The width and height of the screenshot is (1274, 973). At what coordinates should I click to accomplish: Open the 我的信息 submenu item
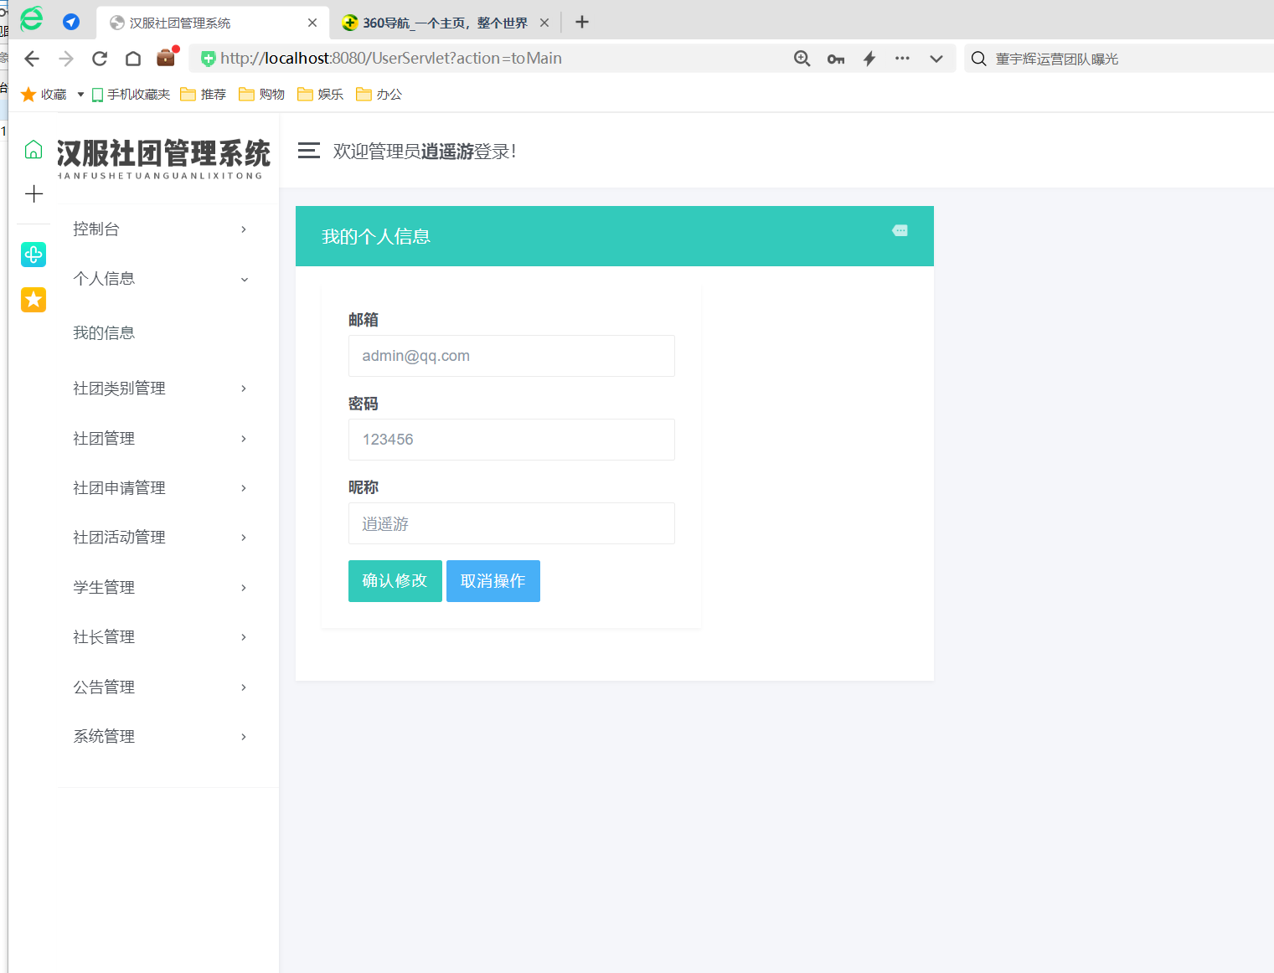click(x=104, y=333)
